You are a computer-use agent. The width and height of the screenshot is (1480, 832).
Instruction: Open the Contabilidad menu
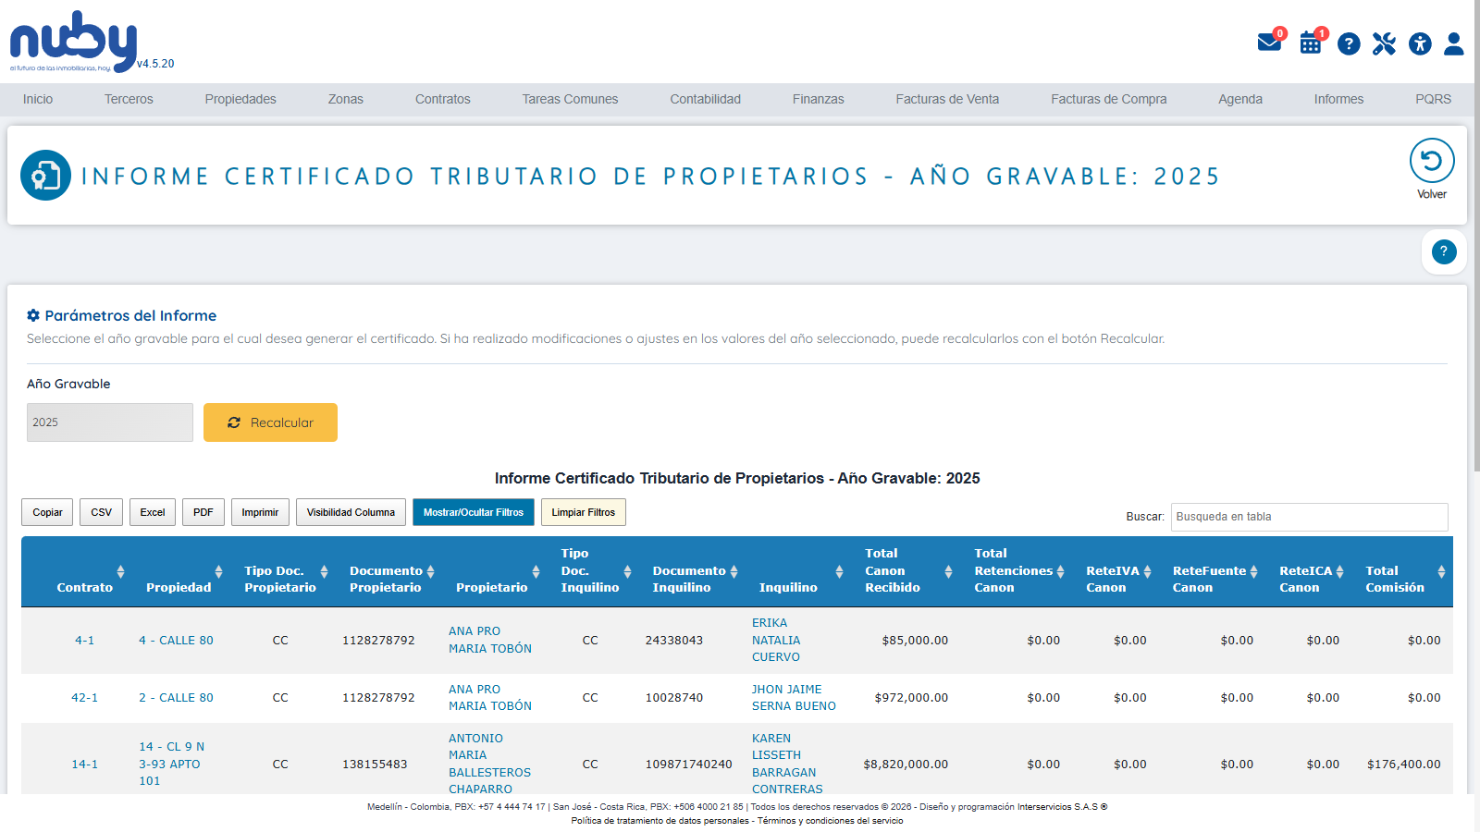pyautogui.click(x=706, y=99)
